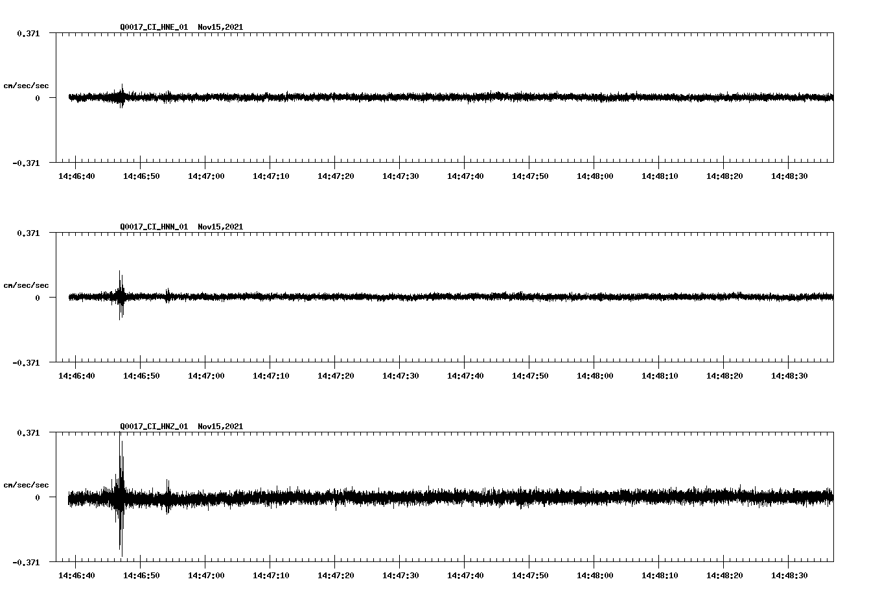
Task: Click the 14:48:20 time label under HNE plot
Action: click(x=724, y=176)
